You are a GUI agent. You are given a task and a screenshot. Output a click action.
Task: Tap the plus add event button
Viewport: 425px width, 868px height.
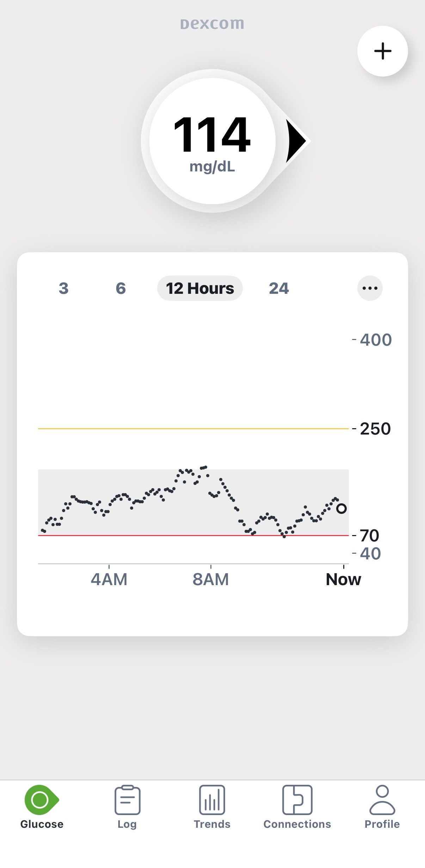[382, 51]
